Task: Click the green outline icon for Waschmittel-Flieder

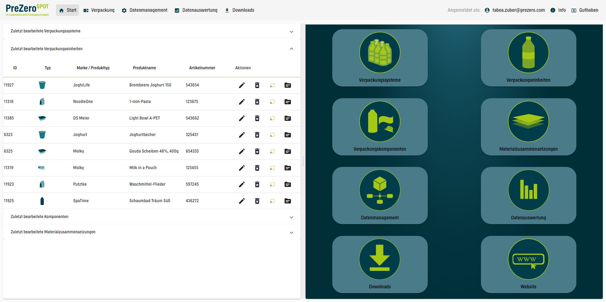Action: 272,184
